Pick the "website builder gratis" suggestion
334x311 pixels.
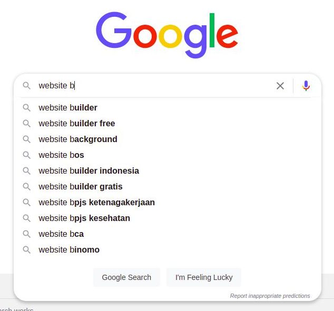80,187
